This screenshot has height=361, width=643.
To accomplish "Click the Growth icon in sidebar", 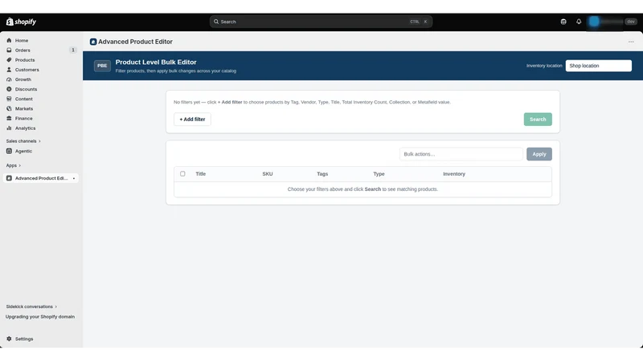I will 9,79.
